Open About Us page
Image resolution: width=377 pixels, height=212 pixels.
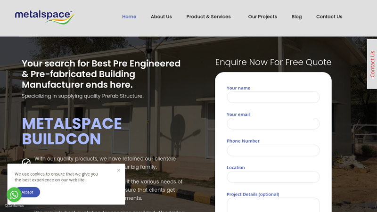click(x=161, y=16)
